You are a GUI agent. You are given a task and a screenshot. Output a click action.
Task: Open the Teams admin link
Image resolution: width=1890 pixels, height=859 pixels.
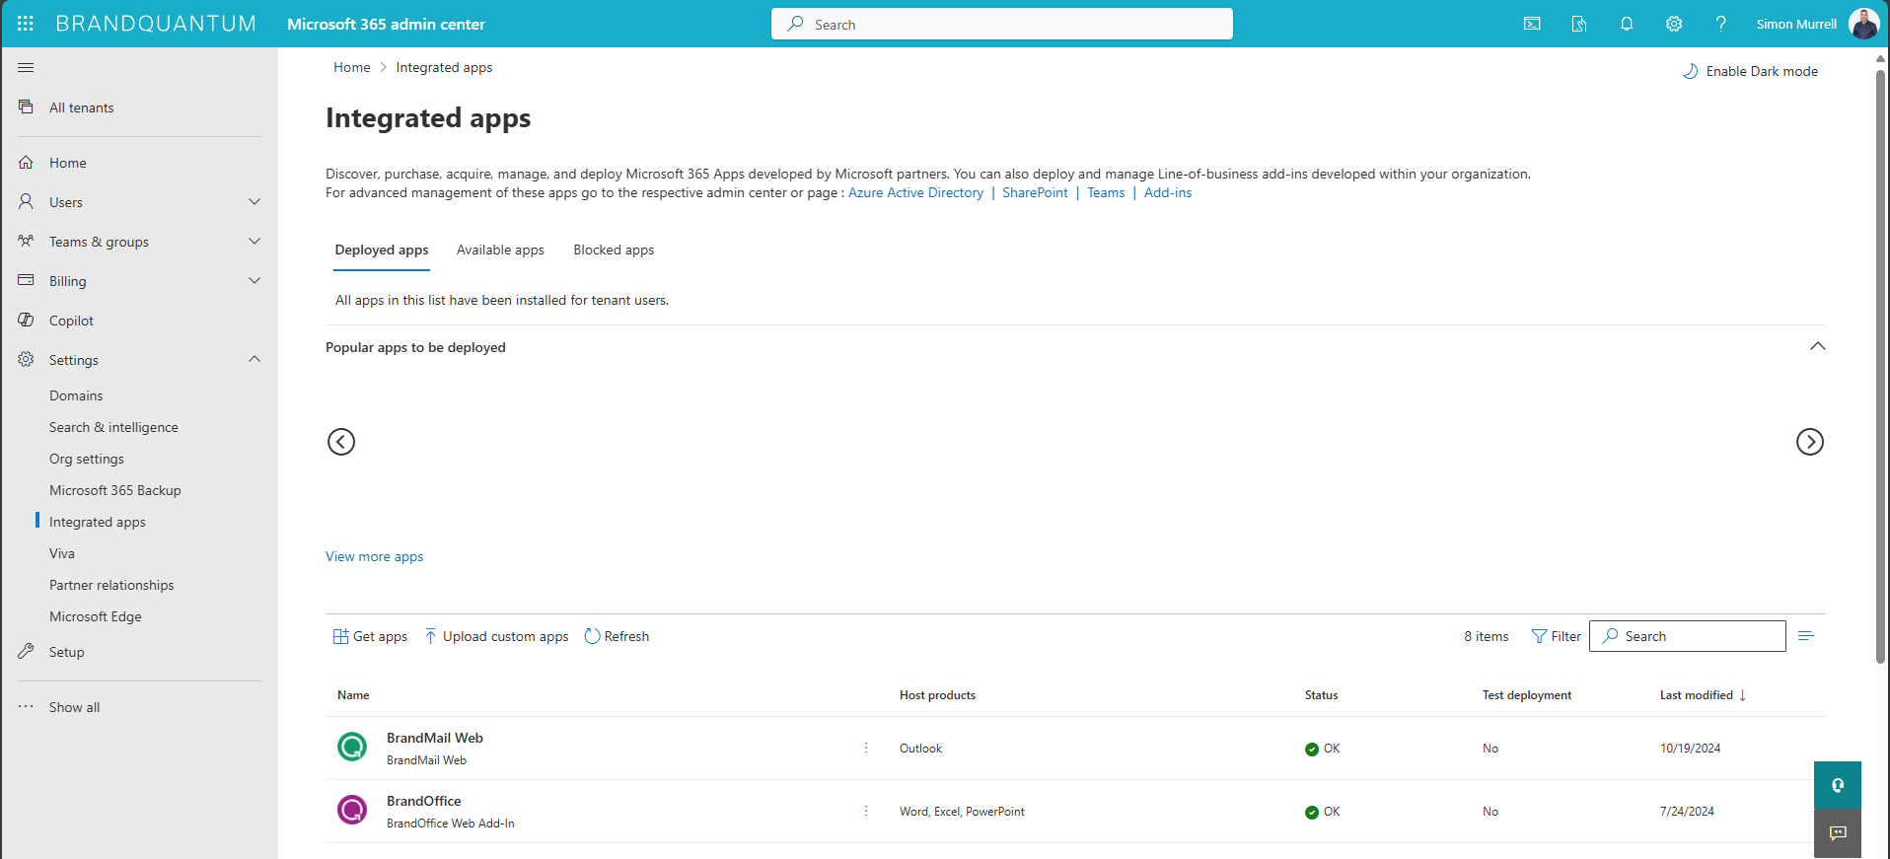(x=1106, y=193)
